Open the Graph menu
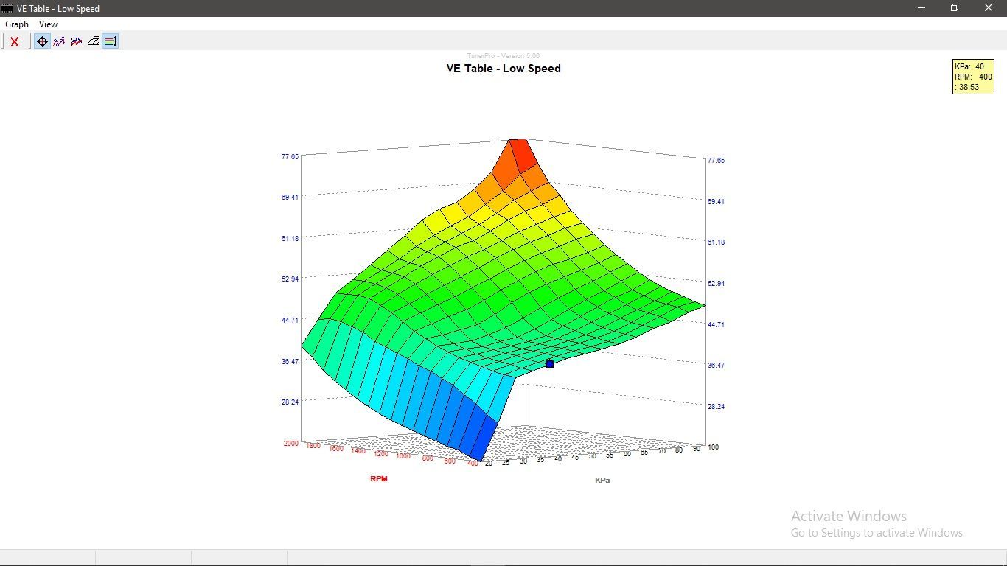 pos(17,24)
